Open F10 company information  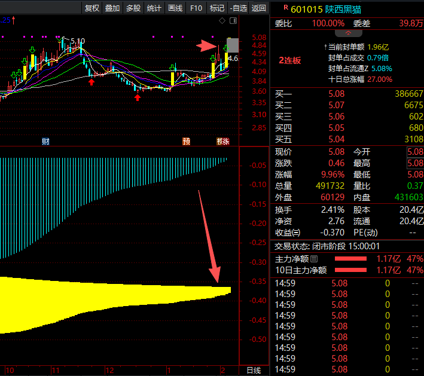click(196, 8)
